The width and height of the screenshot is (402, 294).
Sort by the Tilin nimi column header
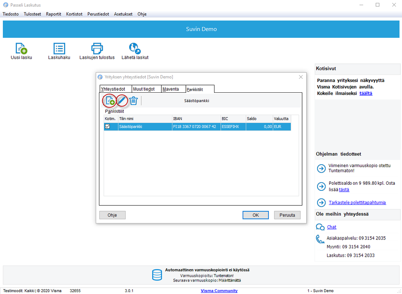coord(145,119)
